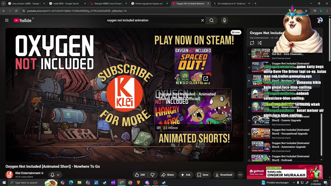The width and height of the screenshot is (331, 186).
Task: Click the red Klei subscribe logo in video
Action: 125,94
